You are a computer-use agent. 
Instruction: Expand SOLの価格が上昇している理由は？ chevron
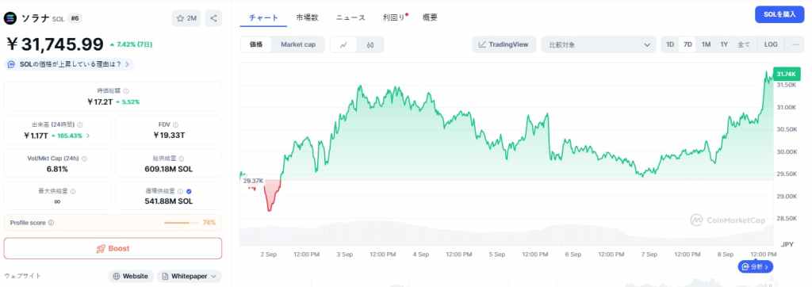coord(128,64)
